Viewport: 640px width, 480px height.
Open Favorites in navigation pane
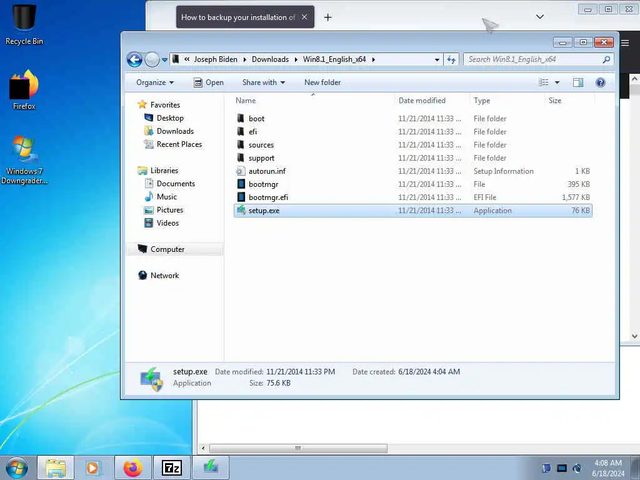(x=159, y=105)
